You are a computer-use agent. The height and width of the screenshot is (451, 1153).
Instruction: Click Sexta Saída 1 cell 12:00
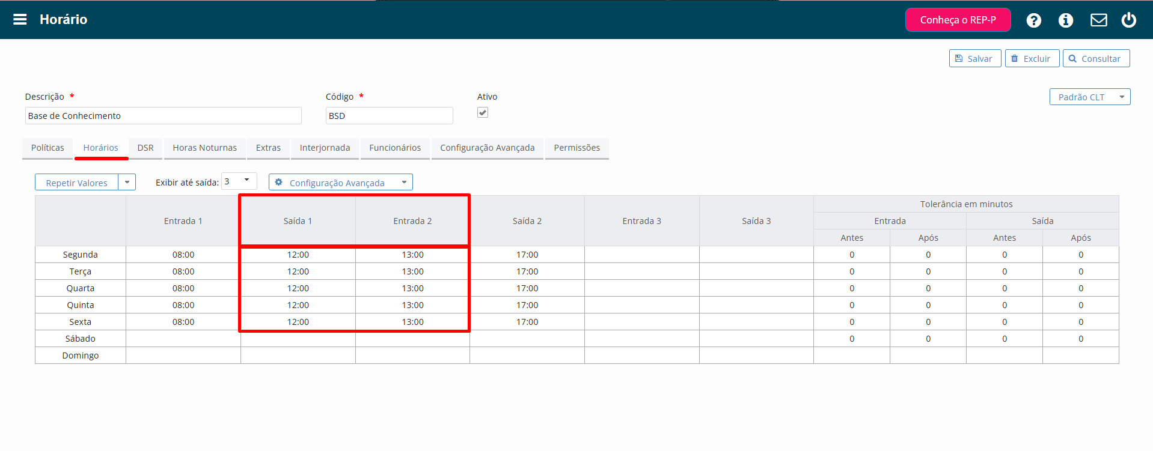point(298,322)
